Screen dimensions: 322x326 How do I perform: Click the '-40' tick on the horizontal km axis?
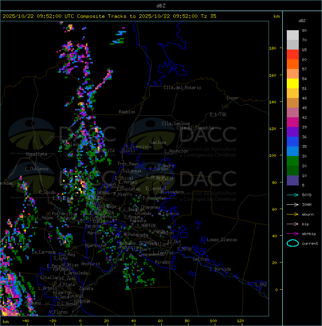pos(26,321)
